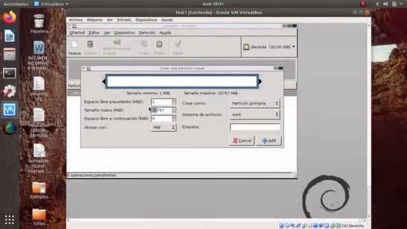The width and height of the screenshot is (407, 229).
Task: Click the optical disc indicator in VirtualBox status bar
Action: 287,226
